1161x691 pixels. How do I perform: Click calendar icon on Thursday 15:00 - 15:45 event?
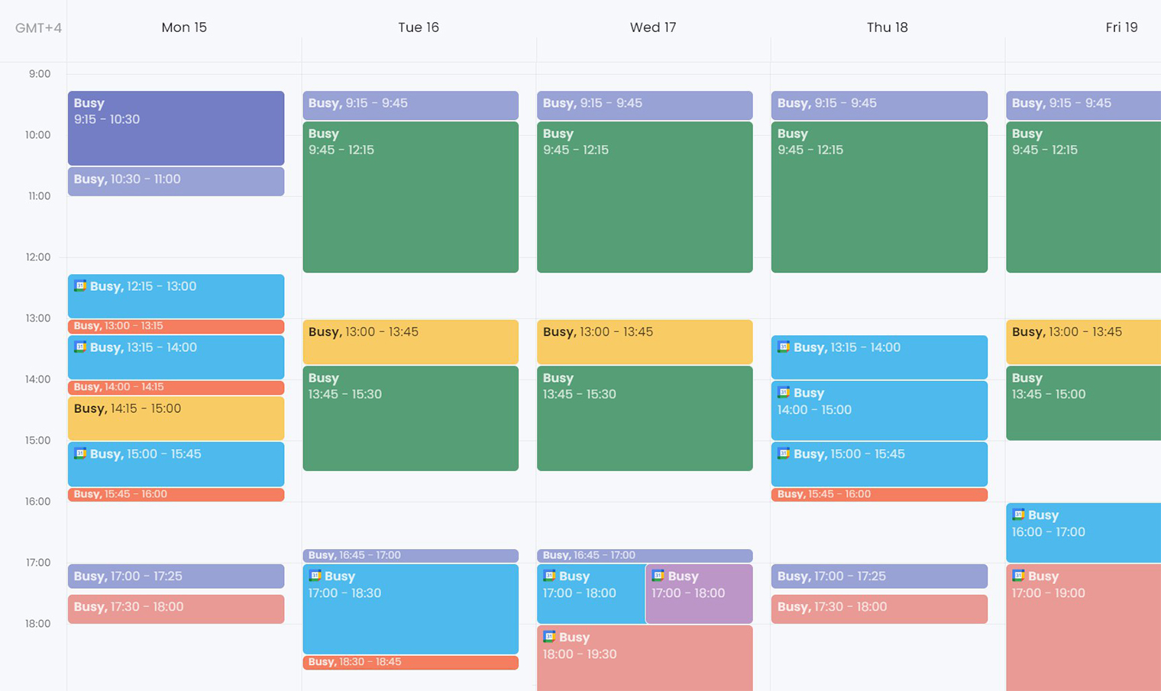(784, 454)
